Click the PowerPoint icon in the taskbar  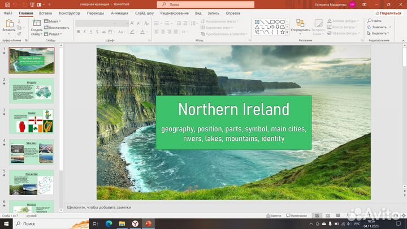(149, 223)
